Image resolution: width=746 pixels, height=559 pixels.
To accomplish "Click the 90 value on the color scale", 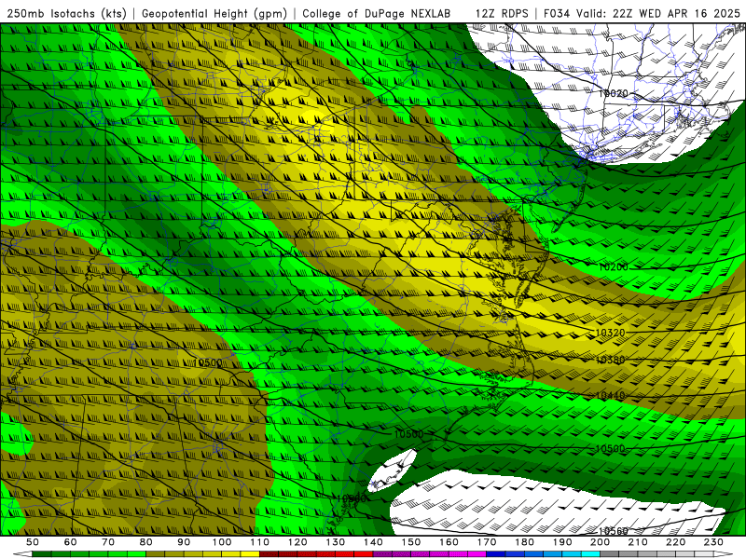I will pos(184,542).
